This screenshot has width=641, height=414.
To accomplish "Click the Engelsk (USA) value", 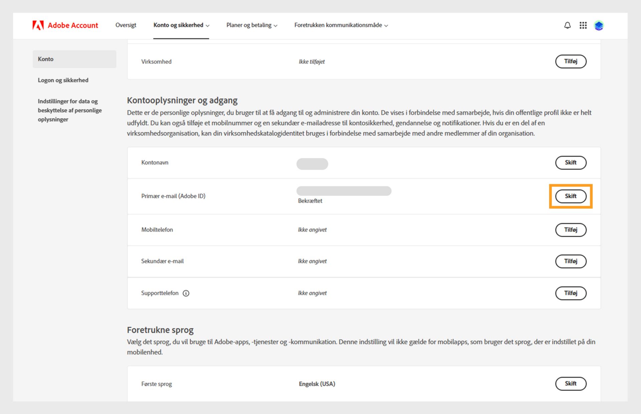I will [x=317, y=384].
